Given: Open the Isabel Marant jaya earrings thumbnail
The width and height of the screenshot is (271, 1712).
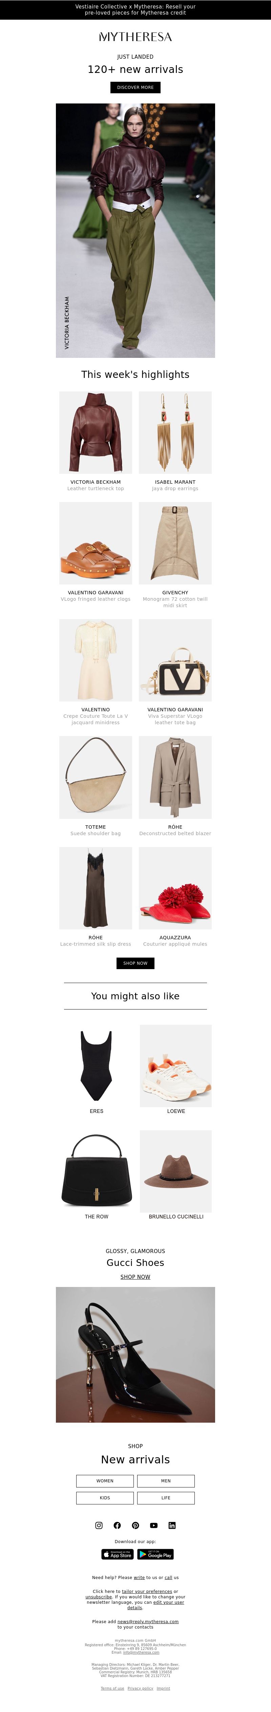Looking at the screenshot, I should click(175, 432).
